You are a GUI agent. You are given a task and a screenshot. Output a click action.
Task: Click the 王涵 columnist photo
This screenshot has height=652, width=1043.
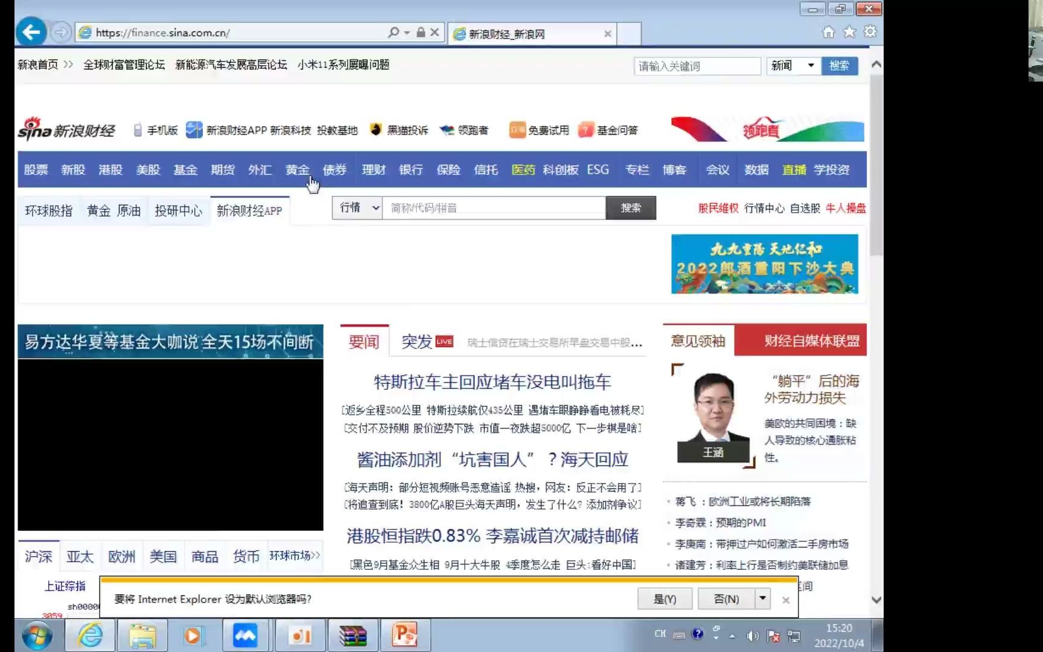point(713,417)
